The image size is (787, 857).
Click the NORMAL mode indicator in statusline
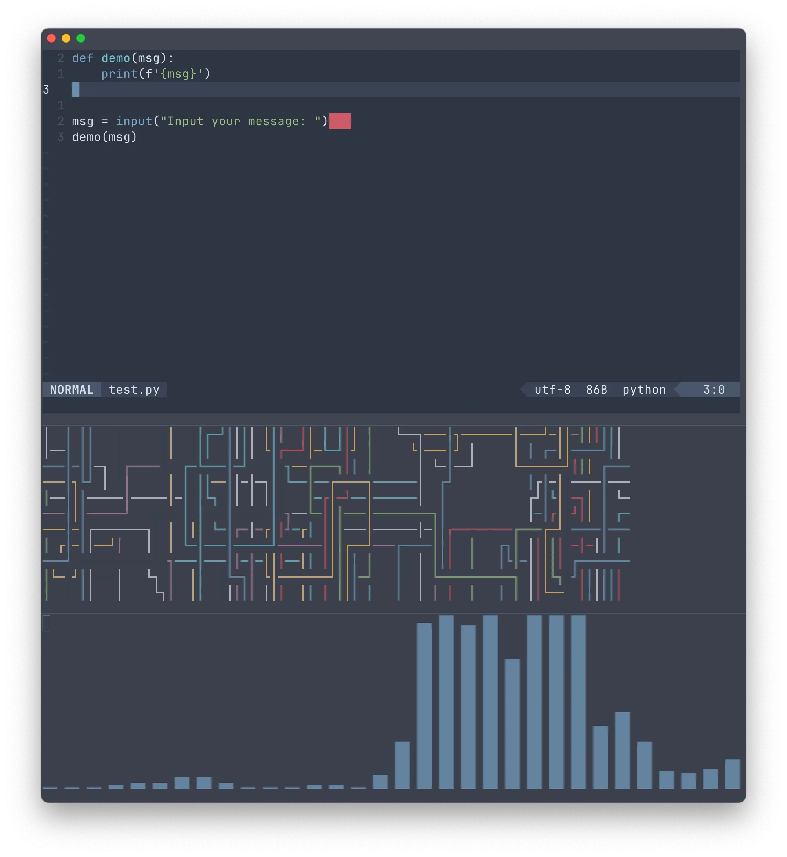(72, 389)
